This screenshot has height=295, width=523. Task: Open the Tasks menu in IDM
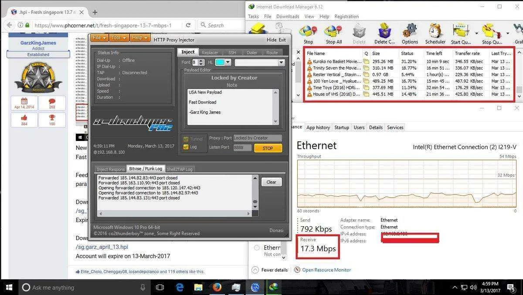(253, 17)
